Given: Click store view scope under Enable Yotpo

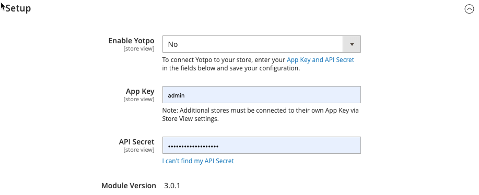Looking at the screenshot, I should 139,49.
